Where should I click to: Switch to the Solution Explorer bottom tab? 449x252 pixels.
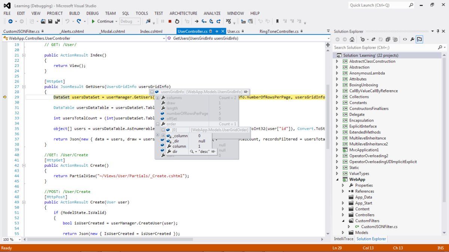371,239
